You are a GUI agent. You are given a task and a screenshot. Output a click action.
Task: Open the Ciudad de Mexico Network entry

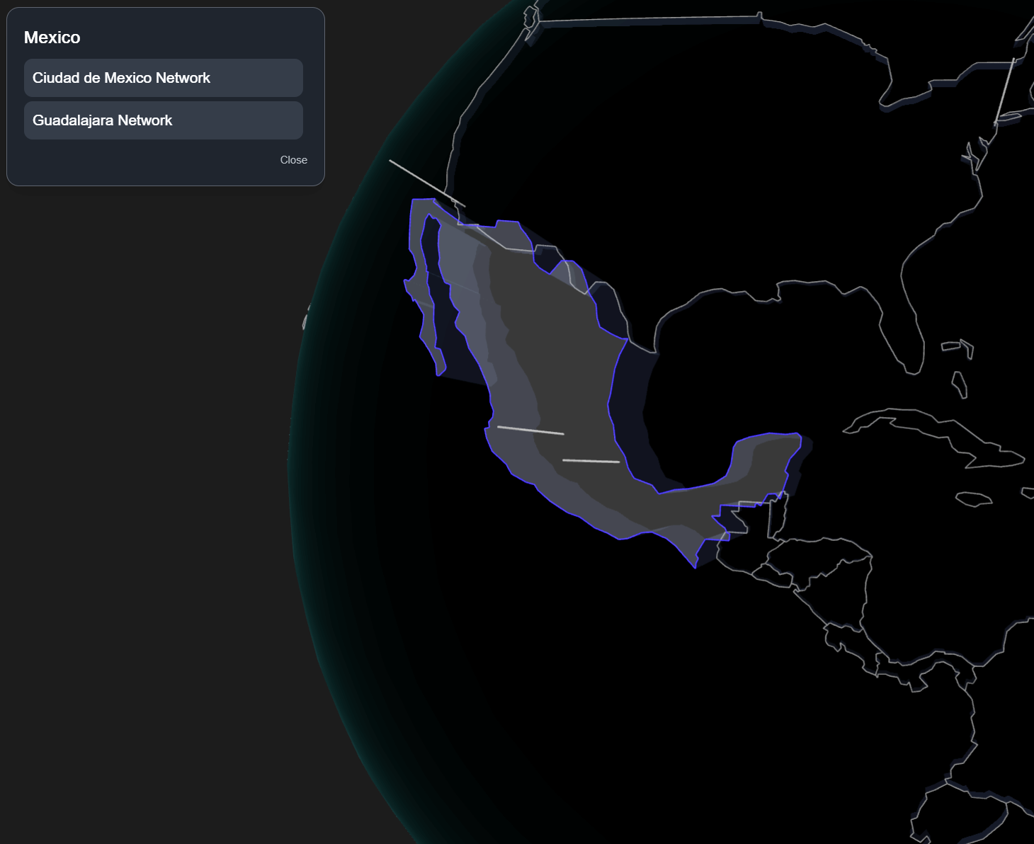point(164,78)
